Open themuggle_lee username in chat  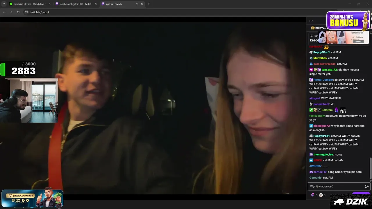coord(323,154)
